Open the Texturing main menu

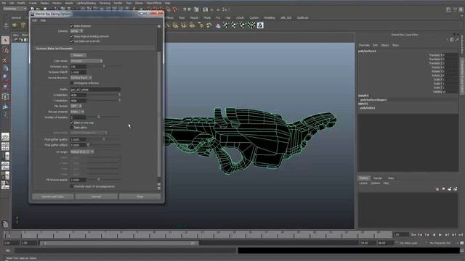pyautogui.click(x=105, y=3)
